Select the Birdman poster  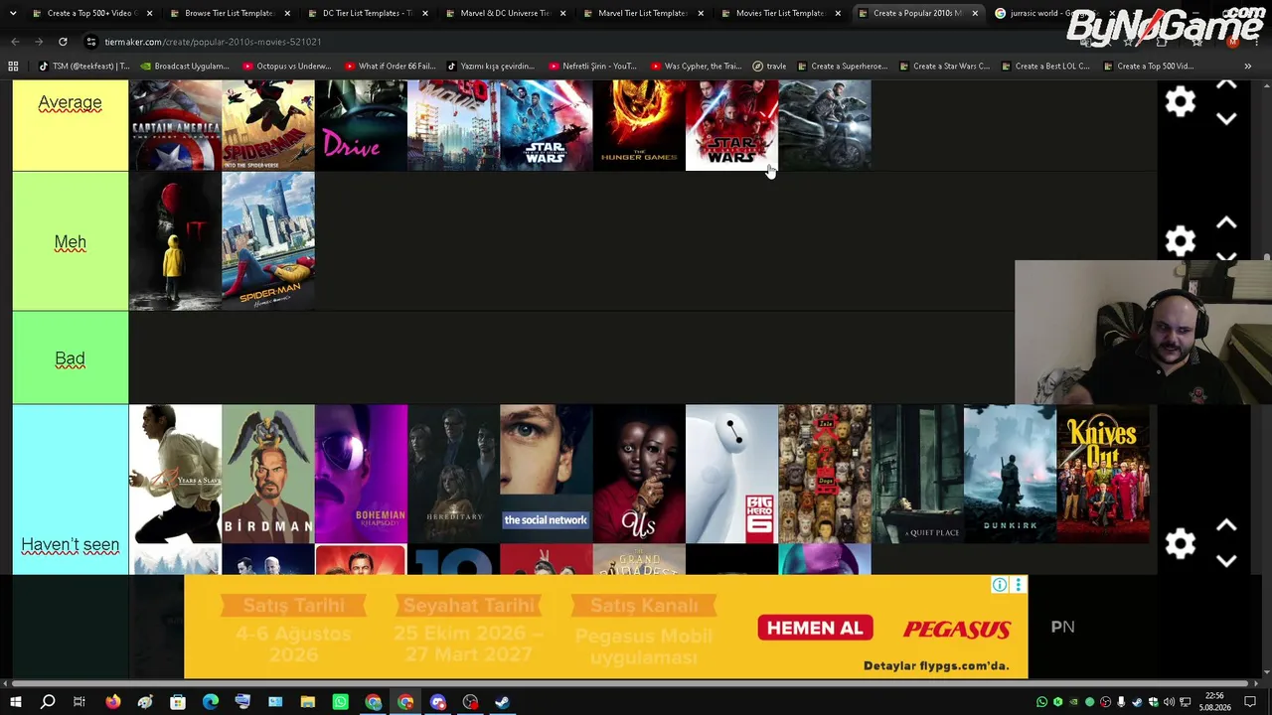(x=268, y=474)
